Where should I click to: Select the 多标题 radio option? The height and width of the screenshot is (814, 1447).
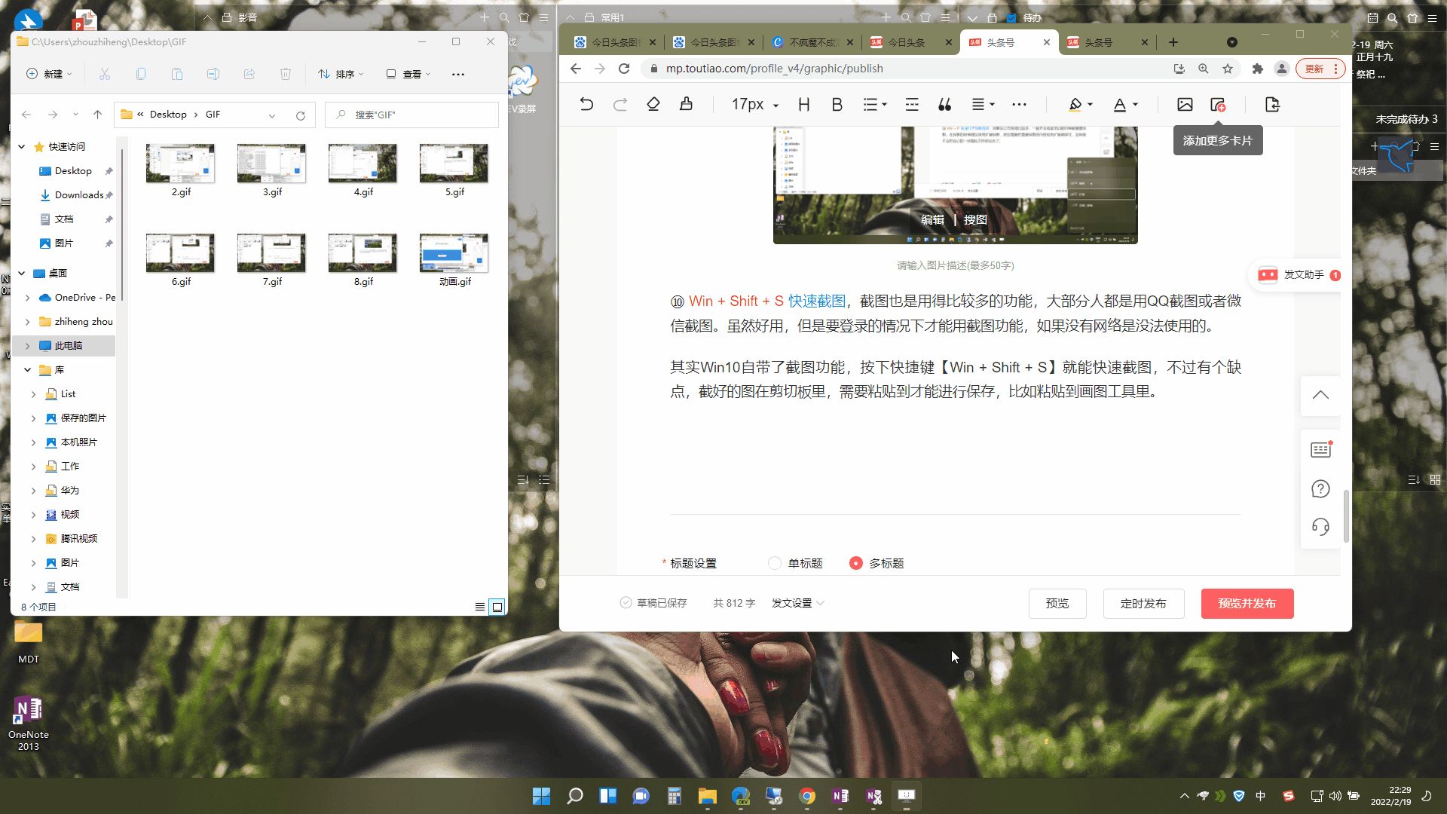click(856, 563)
